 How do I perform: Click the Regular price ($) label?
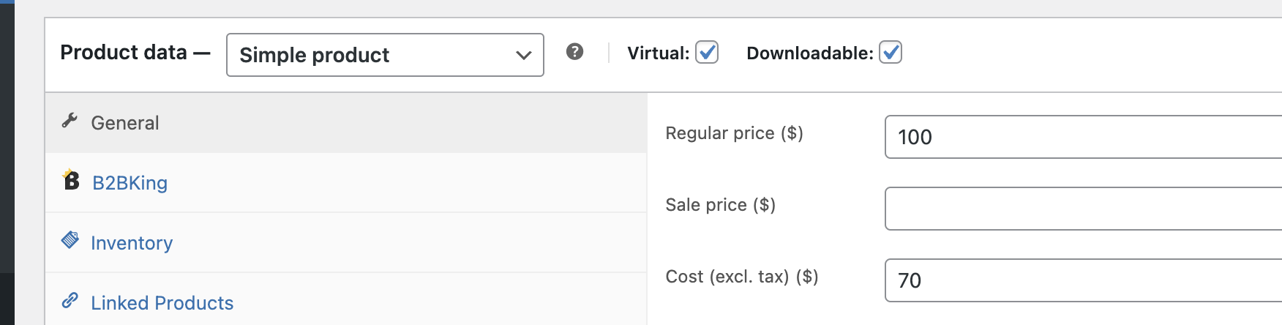tap(734, 133)
